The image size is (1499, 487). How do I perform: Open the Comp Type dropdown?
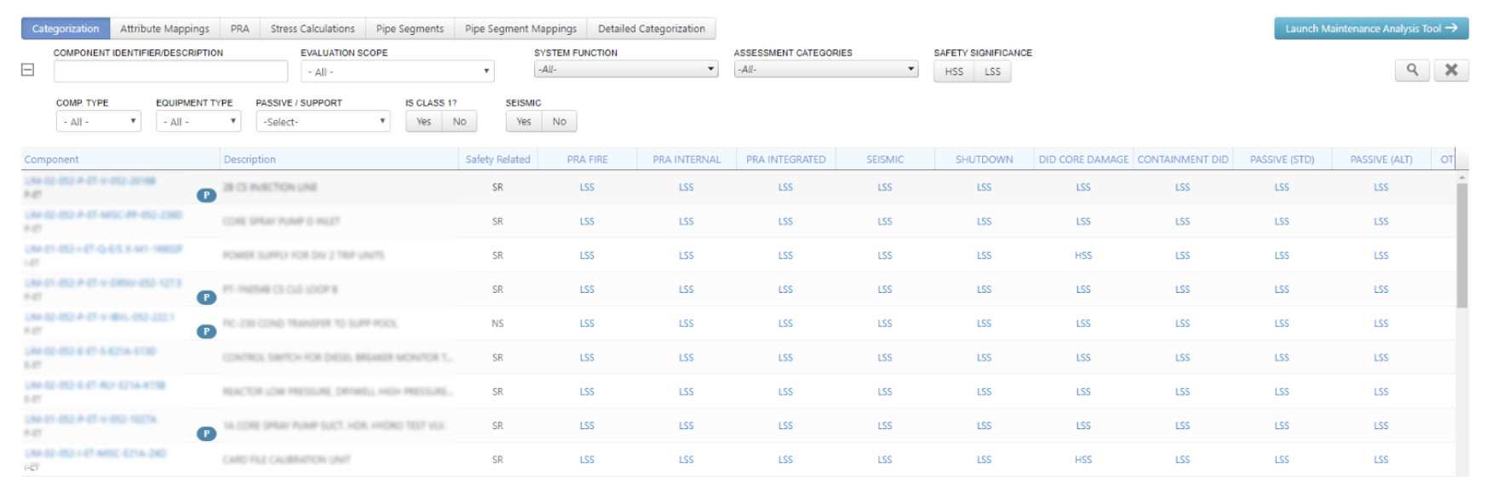pyautogui.click(x=98, y=122)
